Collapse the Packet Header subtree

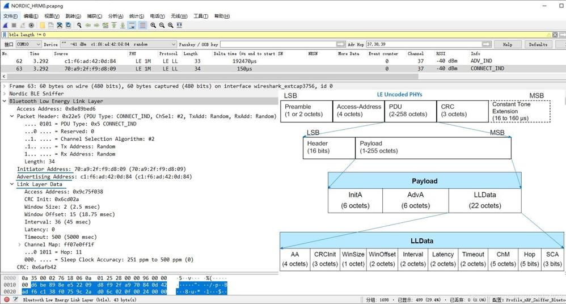[12, 116]
